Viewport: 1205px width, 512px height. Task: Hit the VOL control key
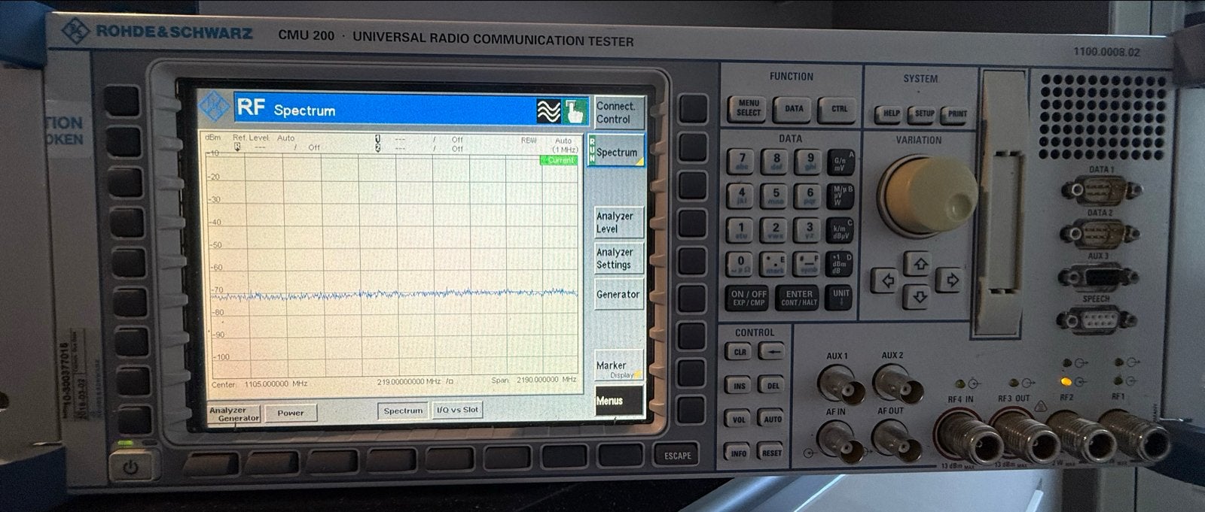click(740, 420)
